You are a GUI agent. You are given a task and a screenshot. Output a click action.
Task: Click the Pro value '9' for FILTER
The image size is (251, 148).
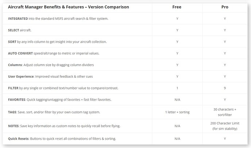[x=225, y=88]
